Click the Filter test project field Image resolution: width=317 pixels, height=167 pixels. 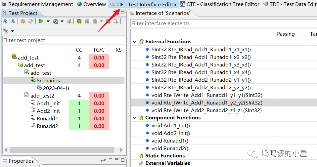pyautogui.click(x=64, y=40)
